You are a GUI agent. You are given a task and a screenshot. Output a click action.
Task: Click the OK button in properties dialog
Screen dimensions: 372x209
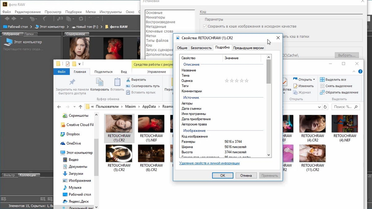[x=223, y=176]
